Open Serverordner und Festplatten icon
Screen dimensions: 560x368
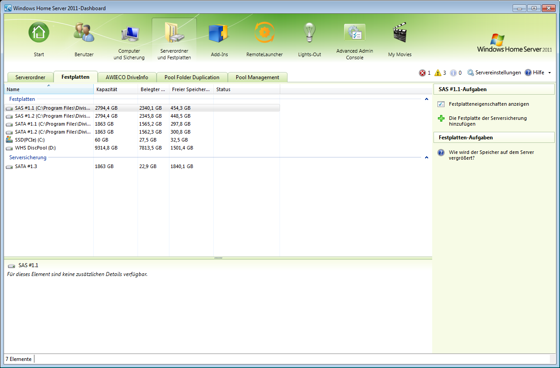click(x=174, y=33)
